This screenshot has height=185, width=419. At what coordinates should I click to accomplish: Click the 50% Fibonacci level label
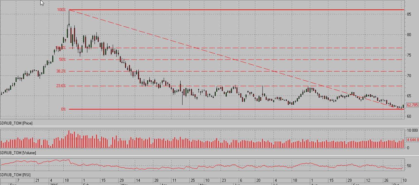coord(62,59)
